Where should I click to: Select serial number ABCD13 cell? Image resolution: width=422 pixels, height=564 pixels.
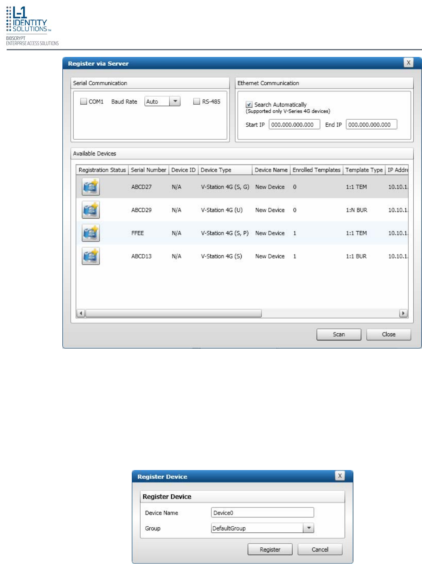tap(141, 256)
